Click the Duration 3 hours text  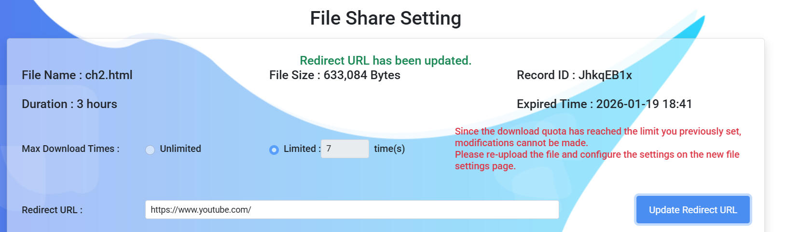point(69,104)
